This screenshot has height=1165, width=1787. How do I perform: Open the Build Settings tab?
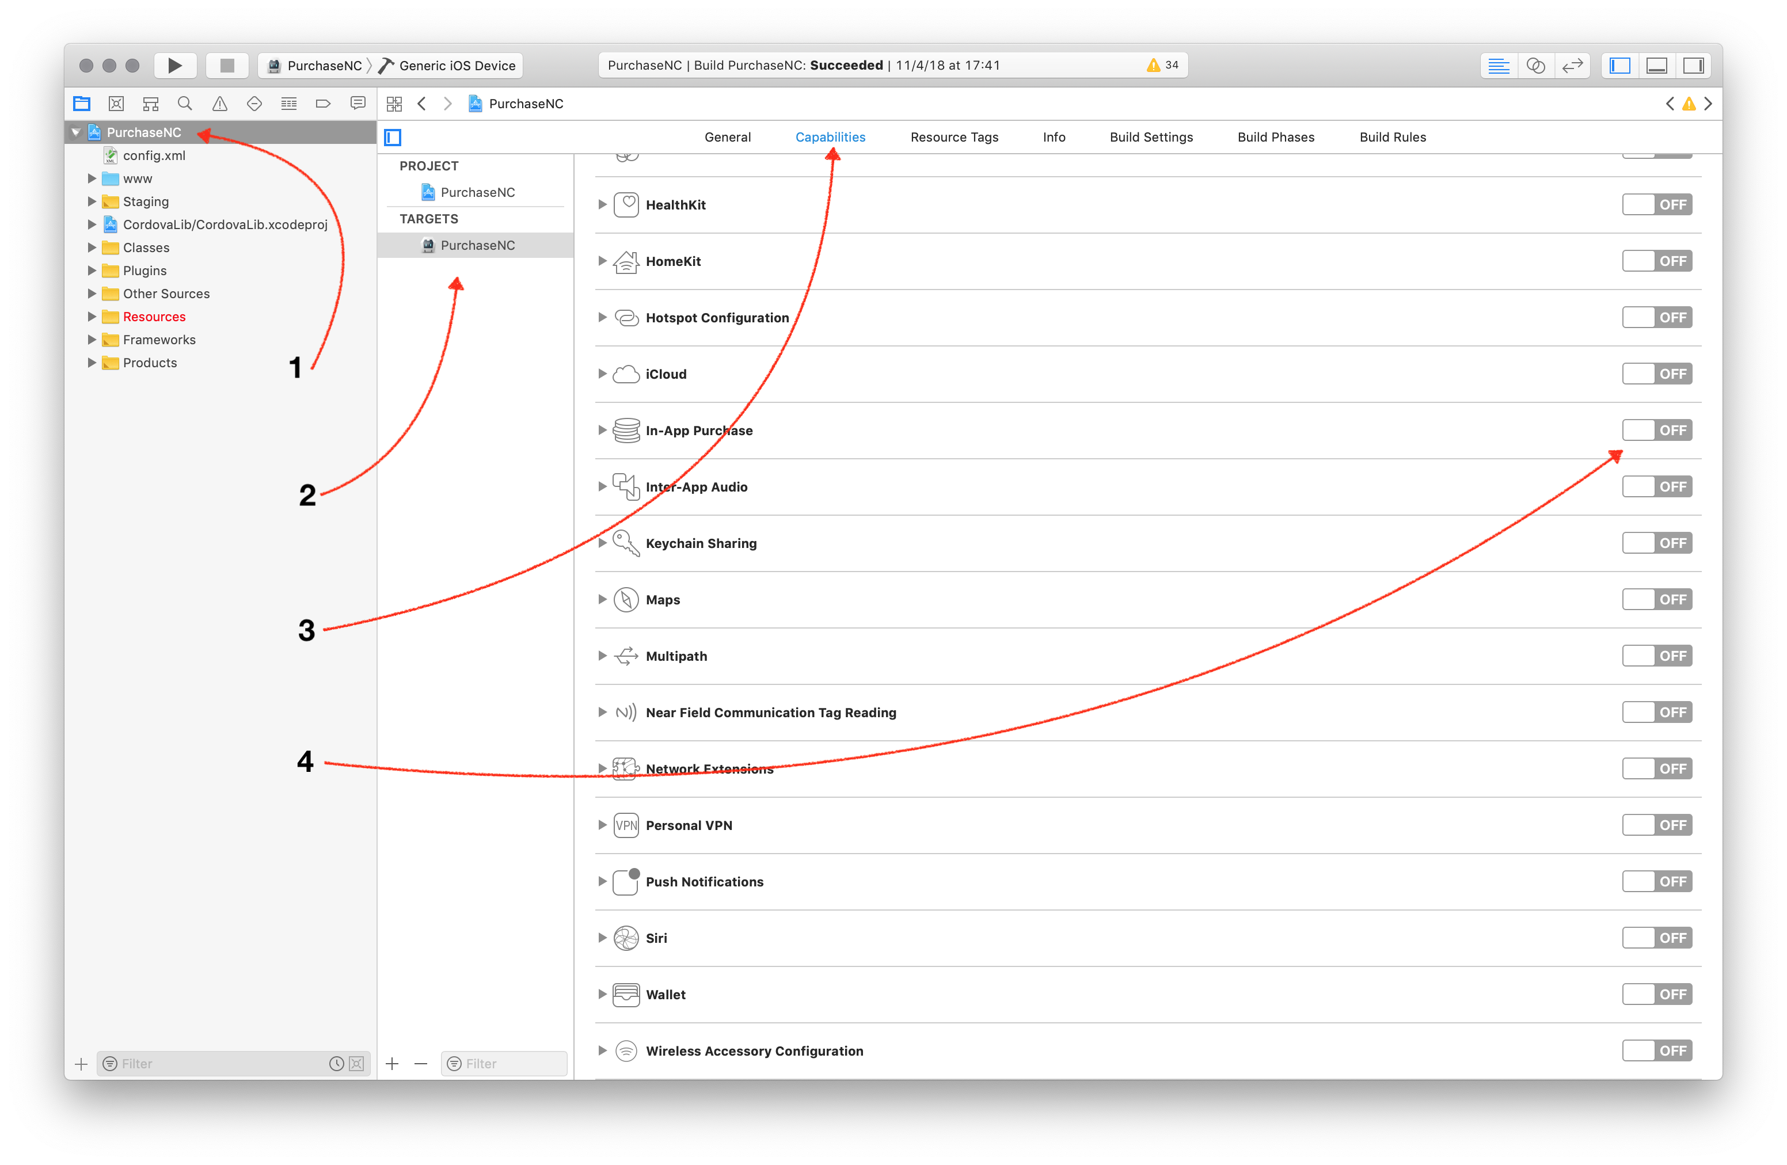tap(1151, 138)
